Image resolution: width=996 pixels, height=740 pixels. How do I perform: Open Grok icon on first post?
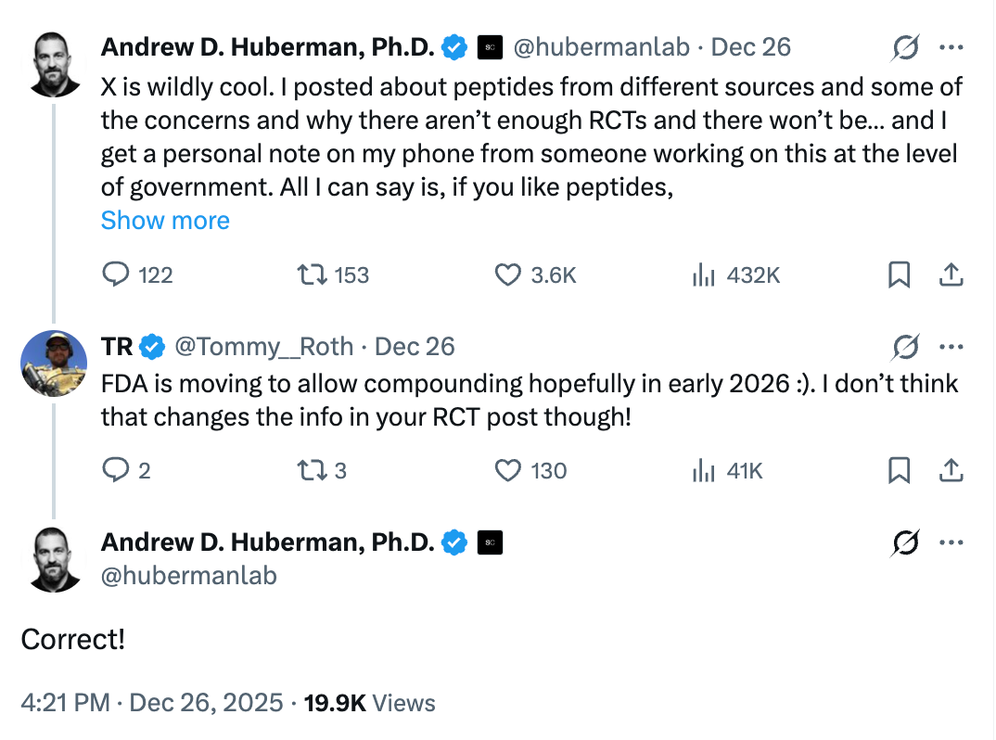(x=904, y=47)
